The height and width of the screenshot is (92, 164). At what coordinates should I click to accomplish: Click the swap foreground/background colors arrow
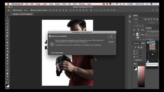[8, 83]
